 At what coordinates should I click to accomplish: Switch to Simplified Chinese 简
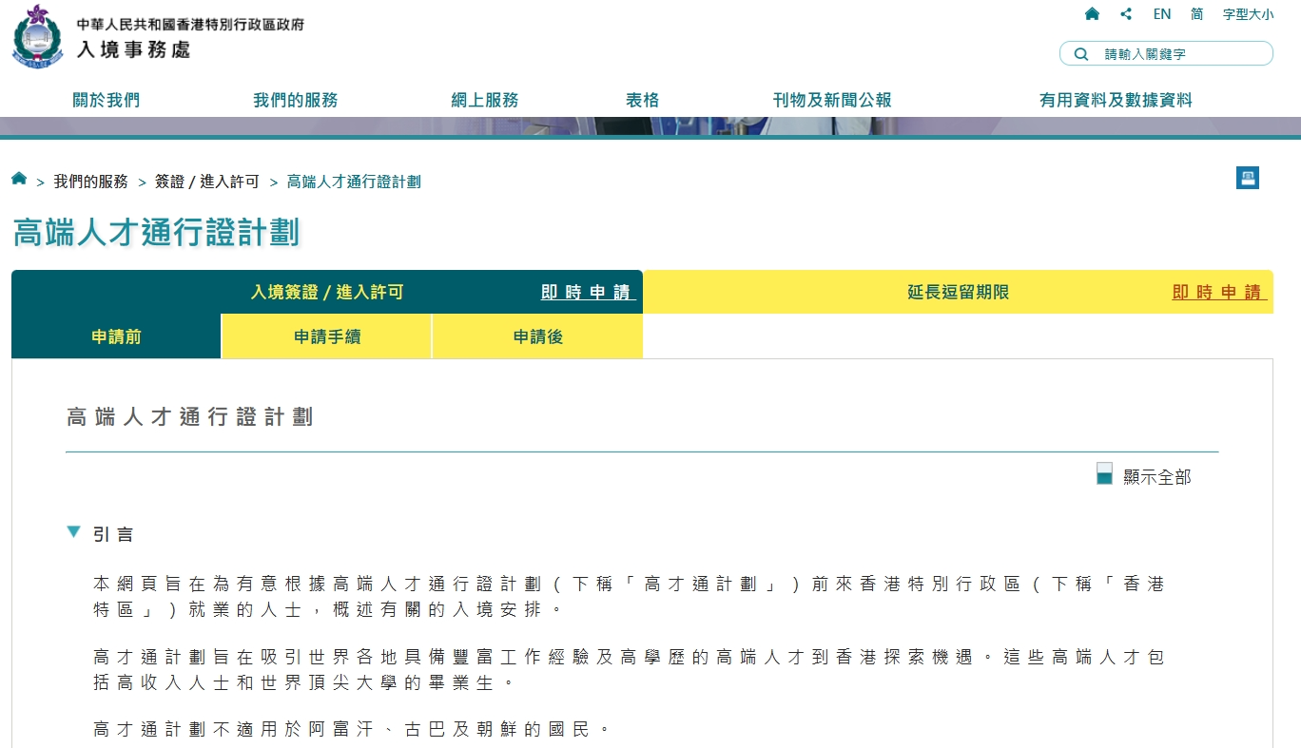pyautogui.click(x=1196, y=14)
